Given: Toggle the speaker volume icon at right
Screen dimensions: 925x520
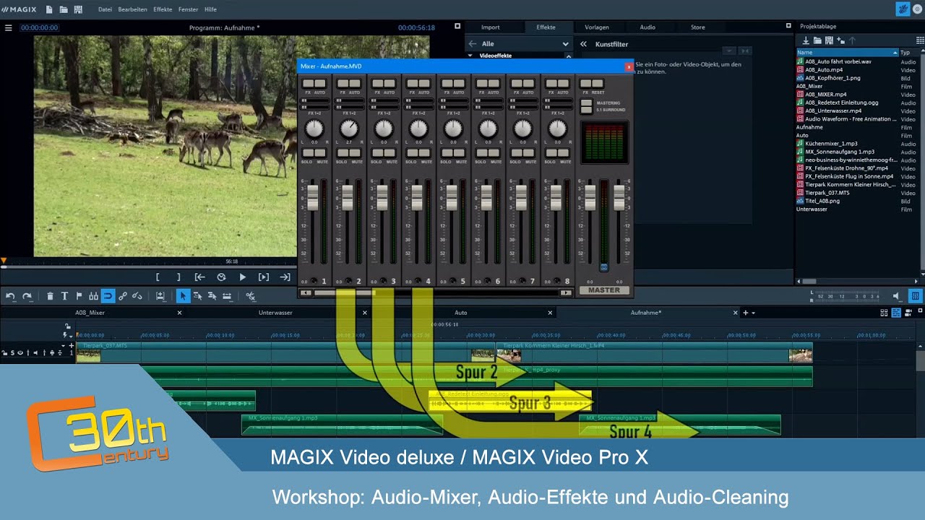Looking at the screenshot, I should (897, 296).
